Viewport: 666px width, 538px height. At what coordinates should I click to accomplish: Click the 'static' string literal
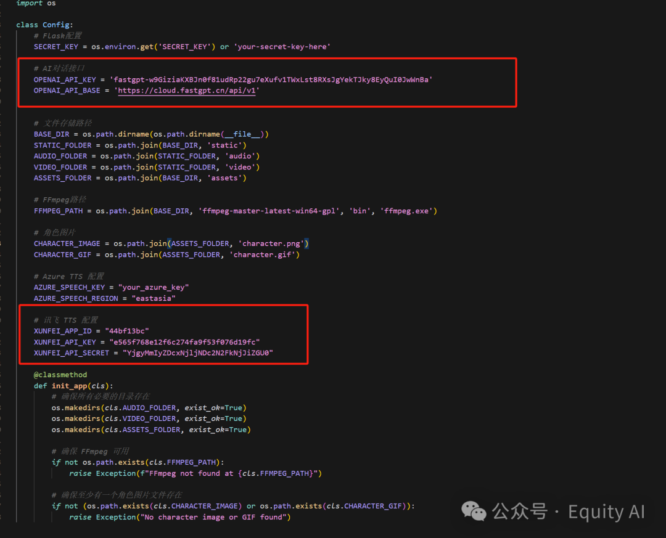[224, 145]
